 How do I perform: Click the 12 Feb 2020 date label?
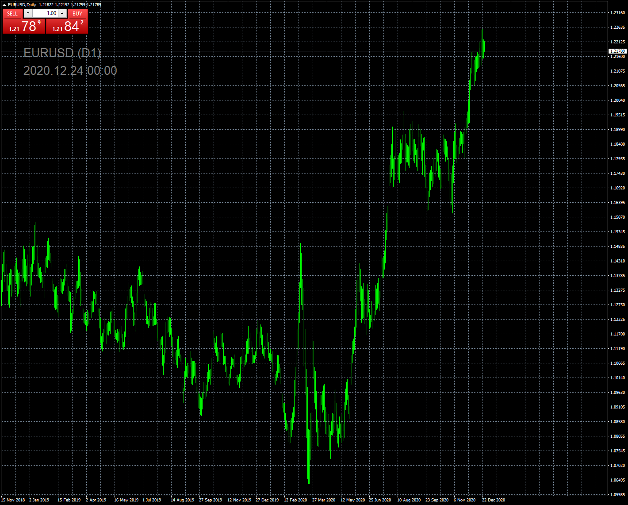(x=295, y=500)
